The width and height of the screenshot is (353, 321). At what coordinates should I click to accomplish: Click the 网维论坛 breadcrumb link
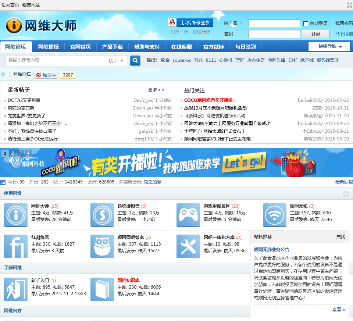pyautogui.click(x=22, y=74)
